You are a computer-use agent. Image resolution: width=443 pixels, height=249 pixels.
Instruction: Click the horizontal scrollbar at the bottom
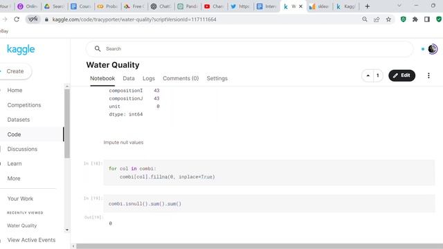coord(260,246)
